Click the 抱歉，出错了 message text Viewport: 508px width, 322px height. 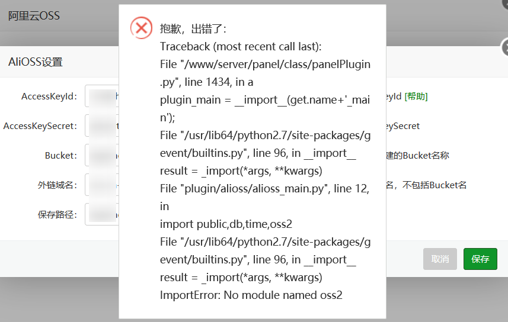(193, 29)
